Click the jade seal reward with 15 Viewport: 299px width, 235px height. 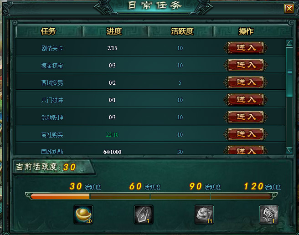[x=204, y=215]
